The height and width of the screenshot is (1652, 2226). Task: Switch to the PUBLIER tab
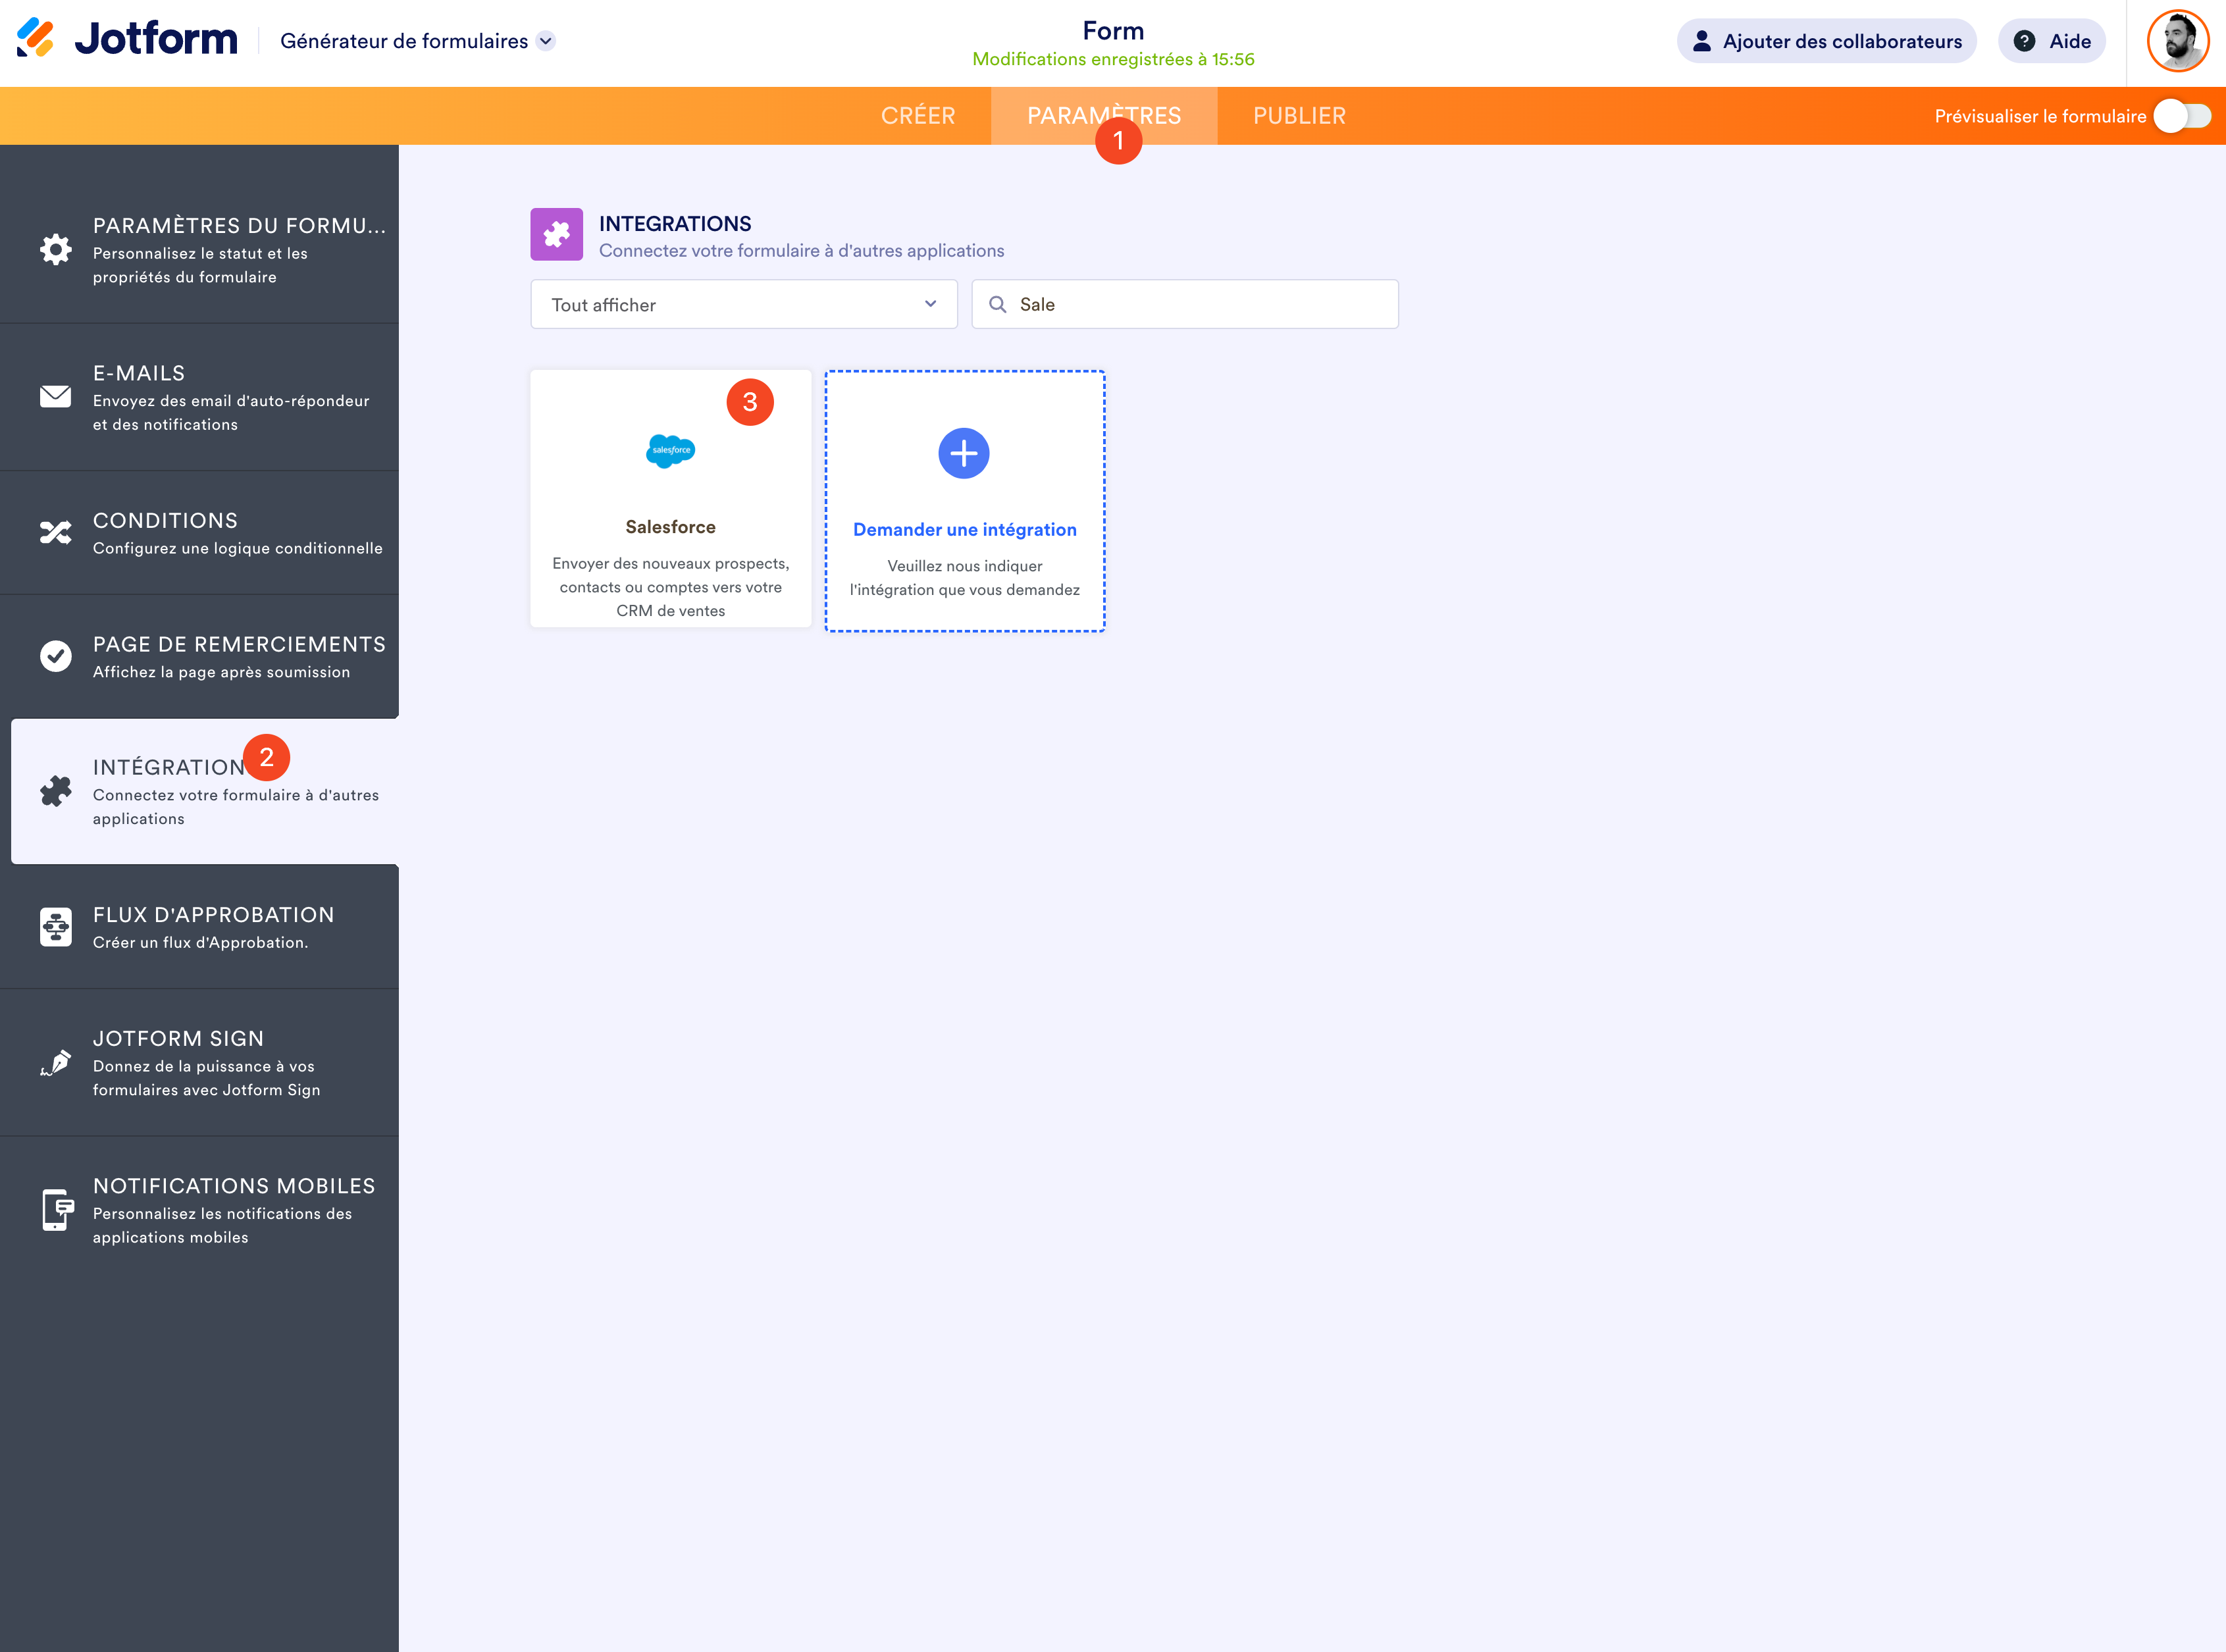(x=1298, y=116)
